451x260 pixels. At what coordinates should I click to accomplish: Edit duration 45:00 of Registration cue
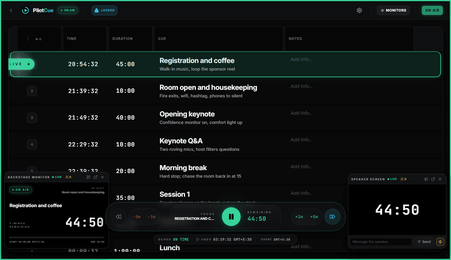[x=125, y=64]
